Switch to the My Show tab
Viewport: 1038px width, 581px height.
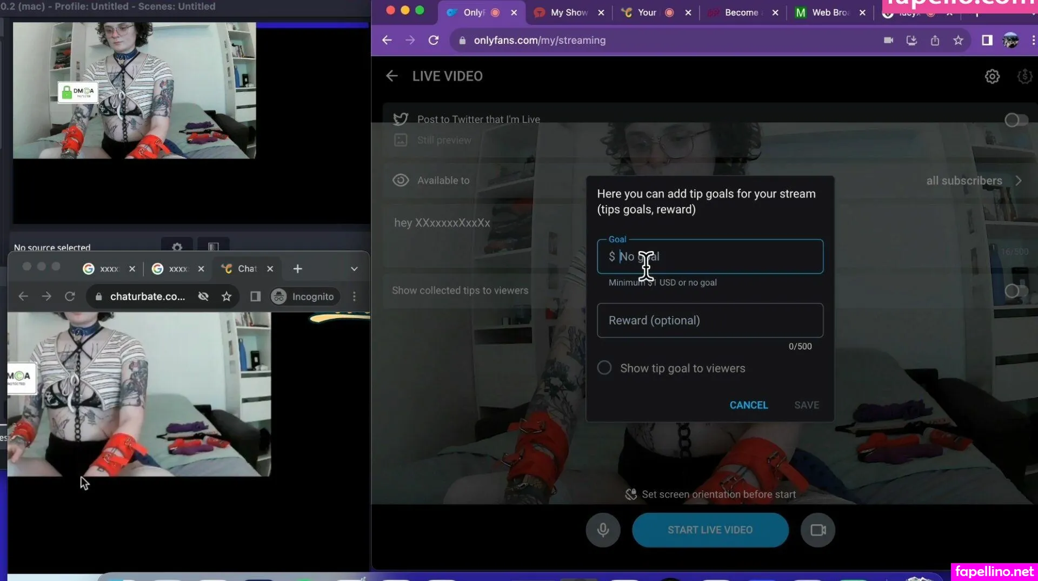569,12
